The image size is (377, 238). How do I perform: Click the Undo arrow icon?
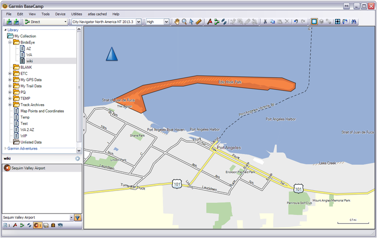296,21
